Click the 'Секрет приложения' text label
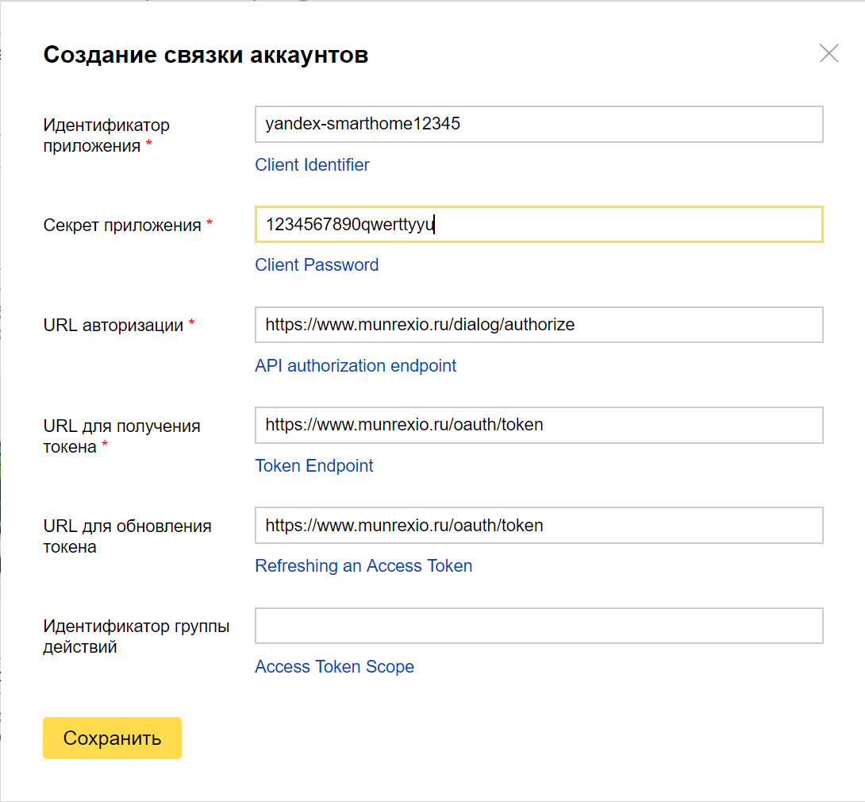 click(x=122, y=226)
